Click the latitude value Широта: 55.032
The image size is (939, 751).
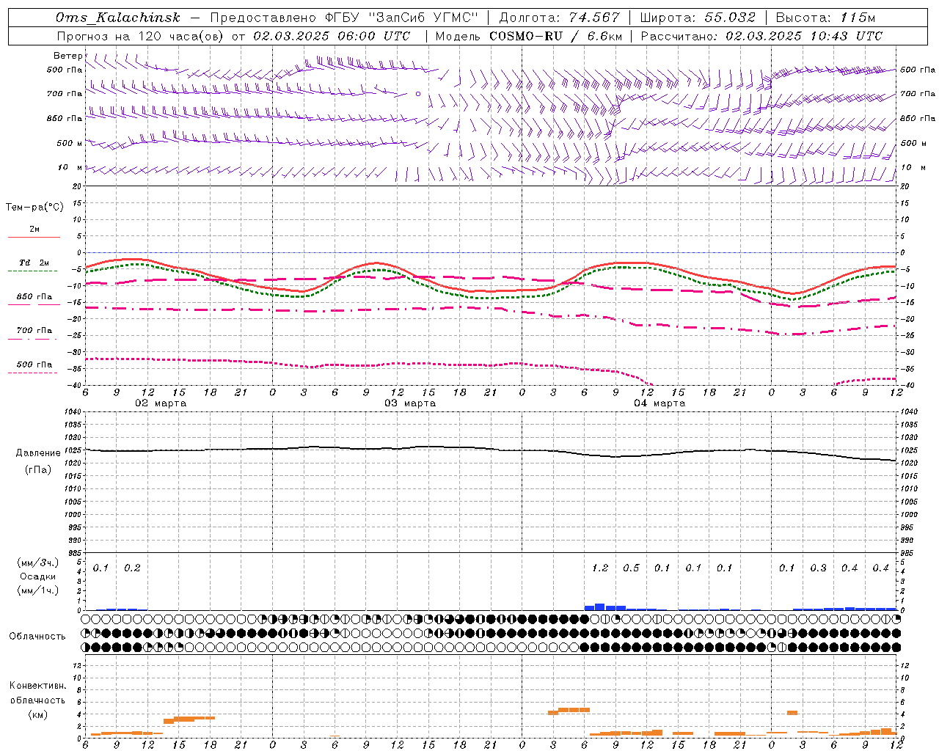pos(698,18)
